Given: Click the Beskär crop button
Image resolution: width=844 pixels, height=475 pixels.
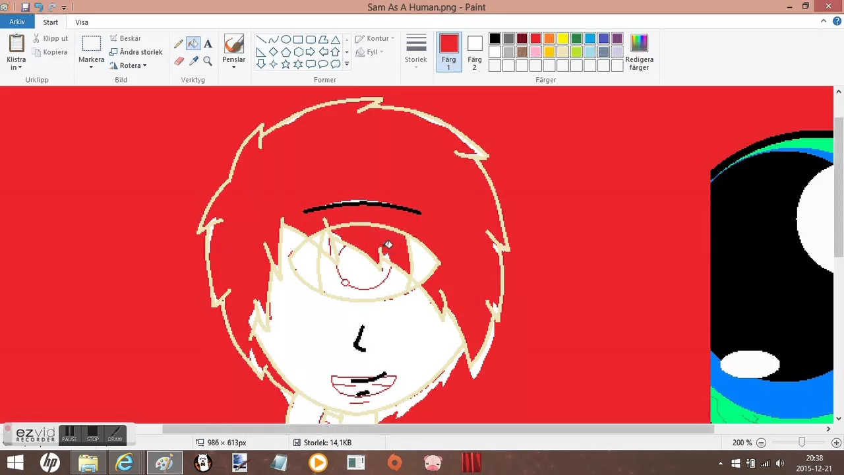Looking at the screenshot, I should click(x=125, y=38).
